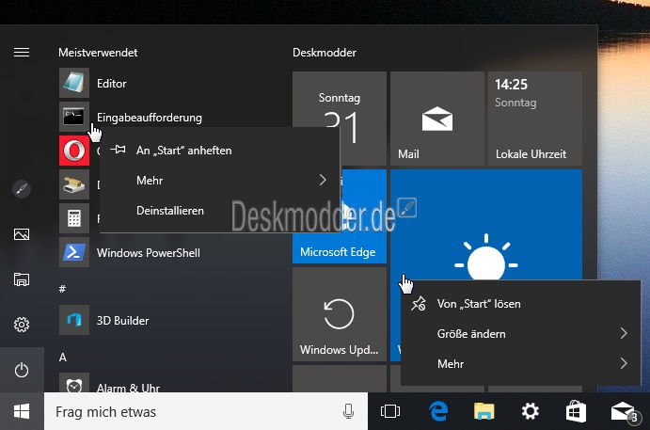
Task: Open the hamburger menu in Start
Action: pos(22,53)
